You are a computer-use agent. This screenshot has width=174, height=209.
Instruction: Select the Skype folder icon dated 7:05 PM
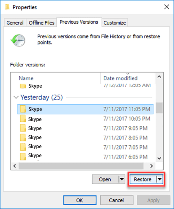point(23,147)
